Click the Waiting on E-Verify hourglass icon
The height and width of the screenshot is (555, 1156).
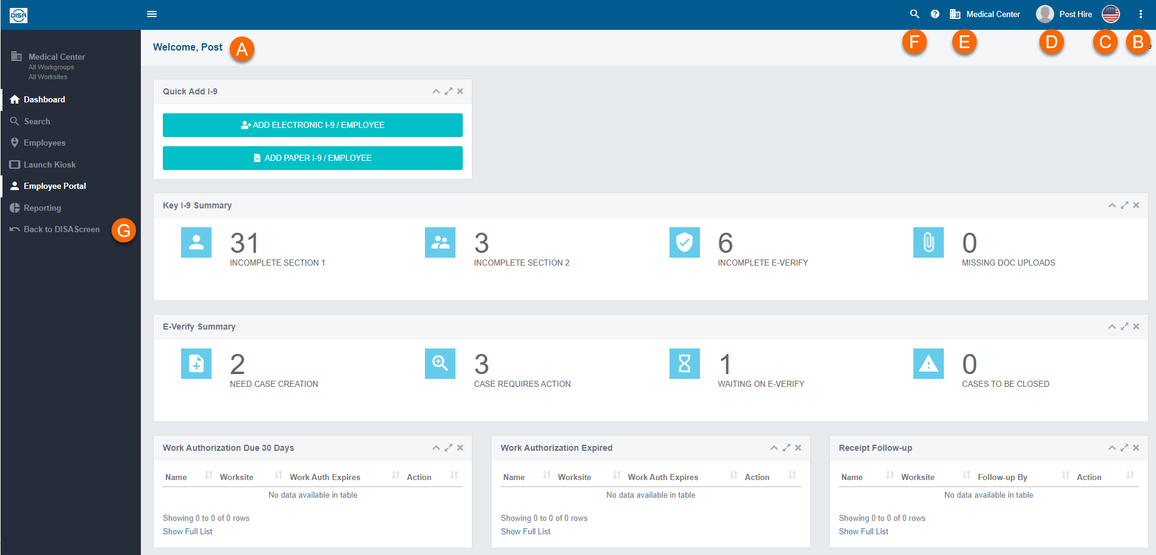click(685, 364)
